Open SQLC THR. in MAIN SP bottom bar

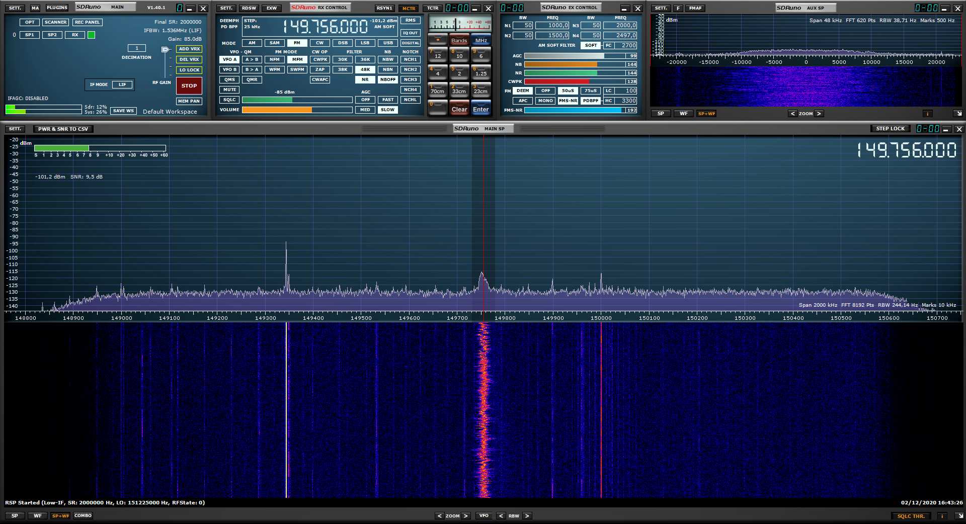(911, 516)
